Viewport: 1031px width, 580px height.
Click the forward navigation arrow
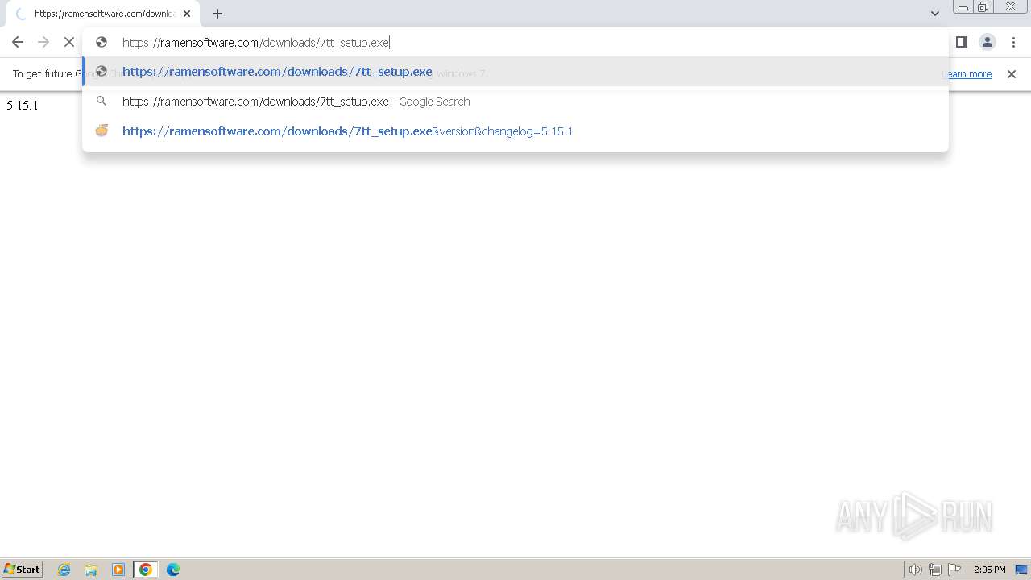43,42
